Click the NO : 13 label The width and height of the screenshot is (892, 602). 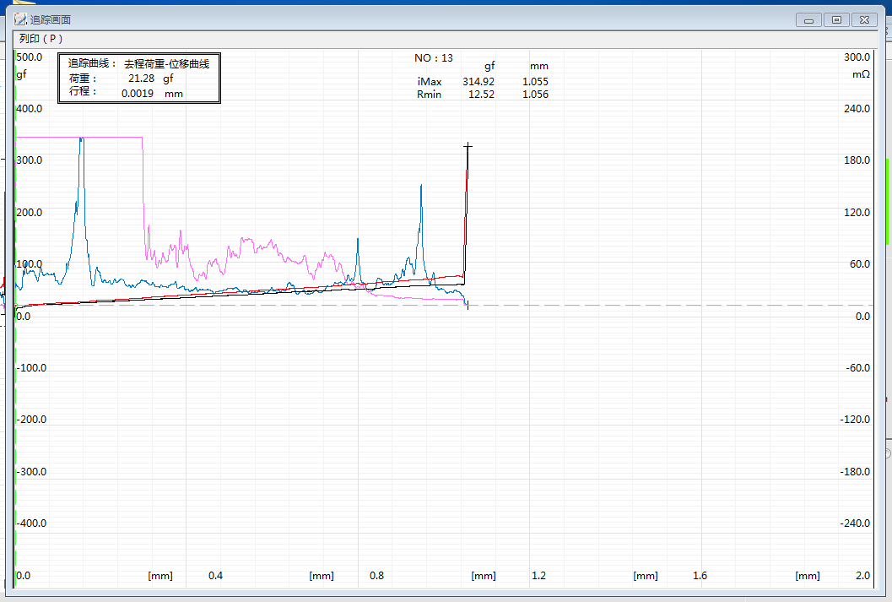tap(434, 58)
